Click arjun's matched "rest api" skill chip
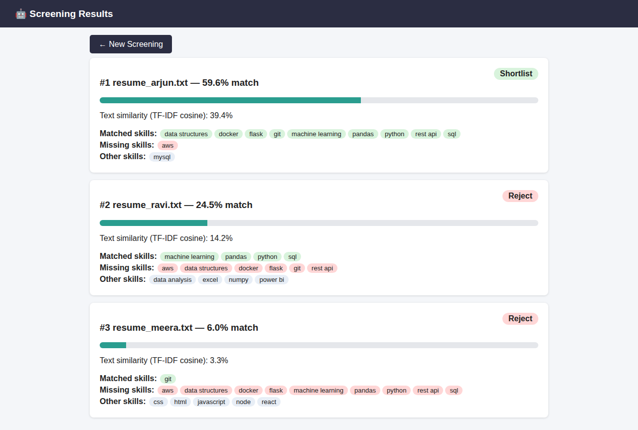The image size is (638, 430). click(426, 134)
